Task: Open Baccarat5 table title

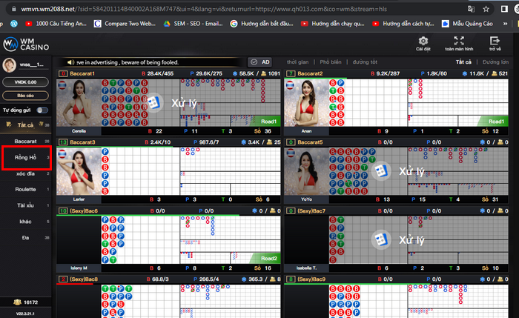Action: (310, 142)
